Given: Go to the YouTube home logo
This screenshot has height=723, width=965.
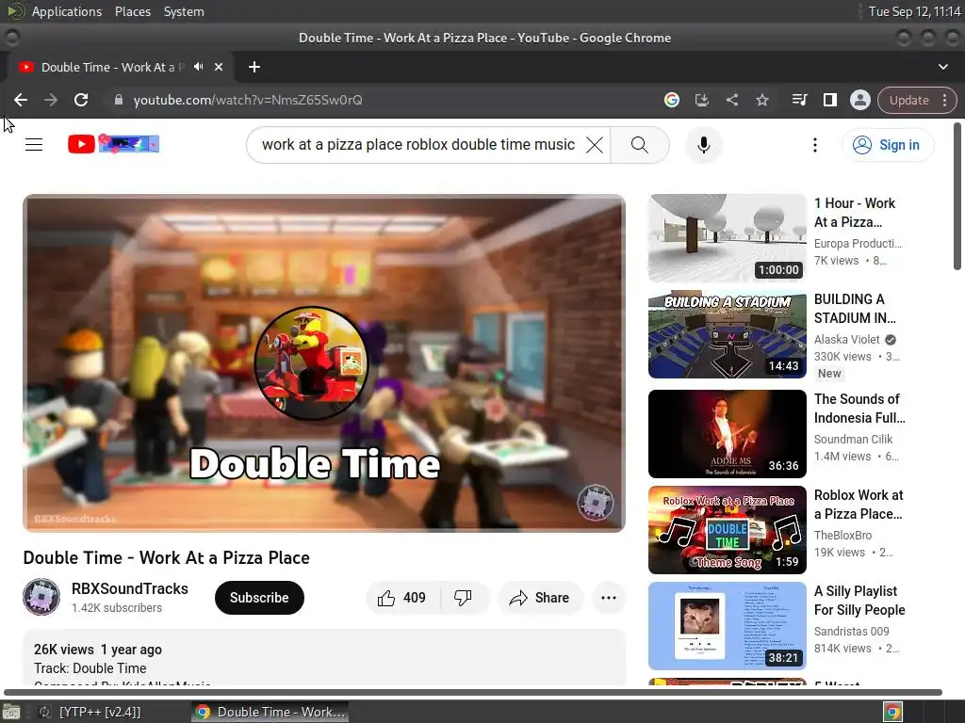Looking at the screenshot, I should pos(113,144).
